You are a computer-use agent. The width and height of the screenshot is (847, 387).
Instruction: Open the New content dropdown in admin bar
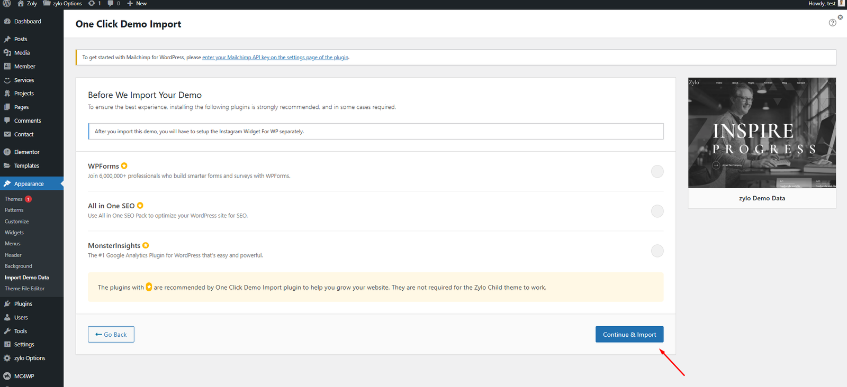click(137, 3)
